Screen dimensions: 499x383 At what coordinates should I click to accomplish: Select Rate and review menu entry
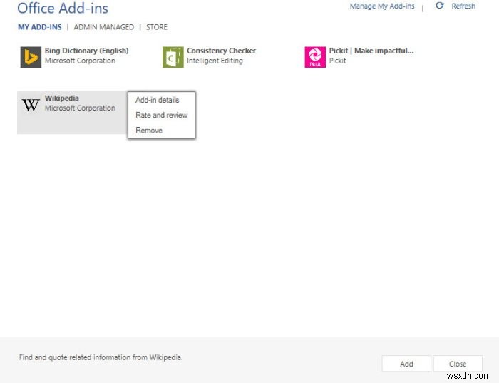(x=161, y=115)
